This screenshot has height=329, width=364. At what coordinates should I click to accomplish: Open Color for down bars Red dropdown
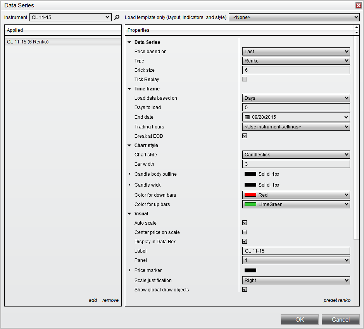pyautogui.click(x=296, y=195)
